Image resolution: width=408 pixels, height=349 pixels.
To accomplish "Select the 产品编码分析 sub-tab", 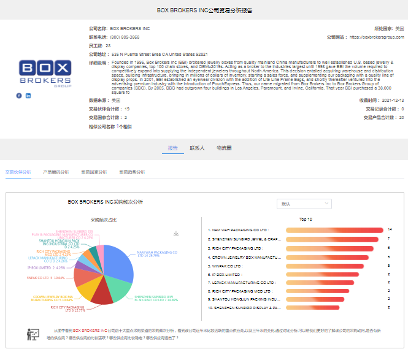I will 56,172.
